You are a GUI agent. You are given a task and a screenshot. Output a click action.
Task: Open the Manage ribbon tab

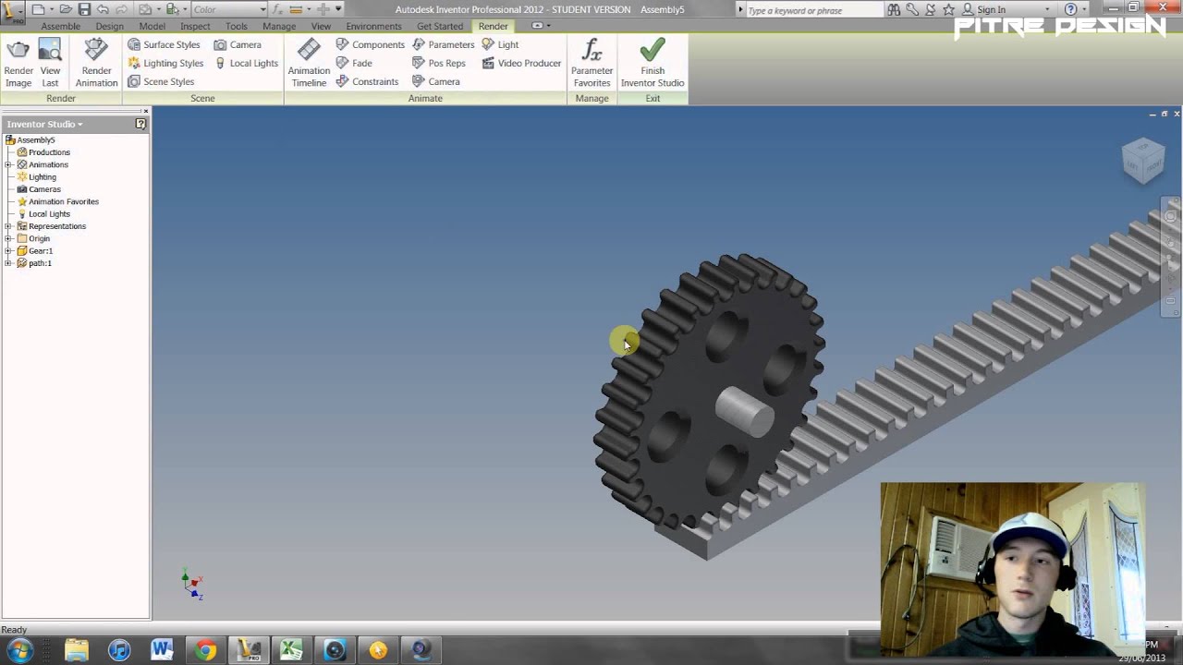[x=279, y=26]
